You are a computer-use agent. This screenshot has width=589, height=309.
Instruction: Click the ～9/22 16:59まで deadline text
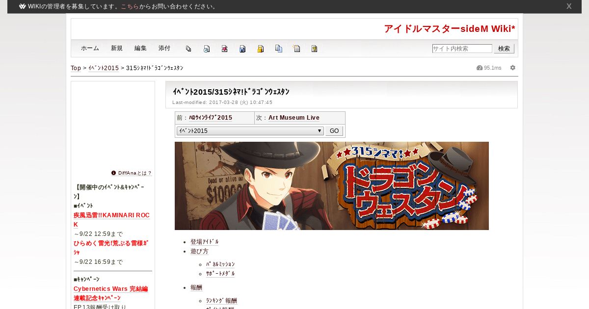coord(98,262)
